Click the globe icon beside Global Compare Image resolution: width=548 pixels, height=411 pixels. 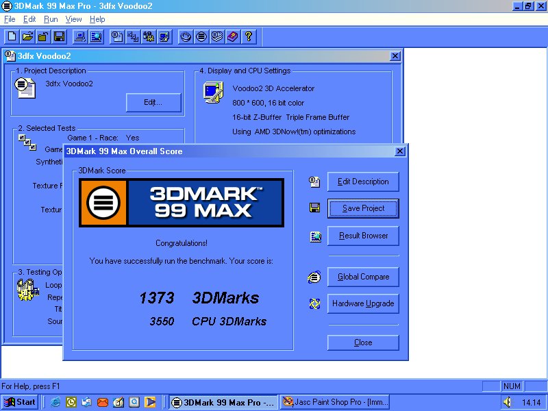click(314, 277)
